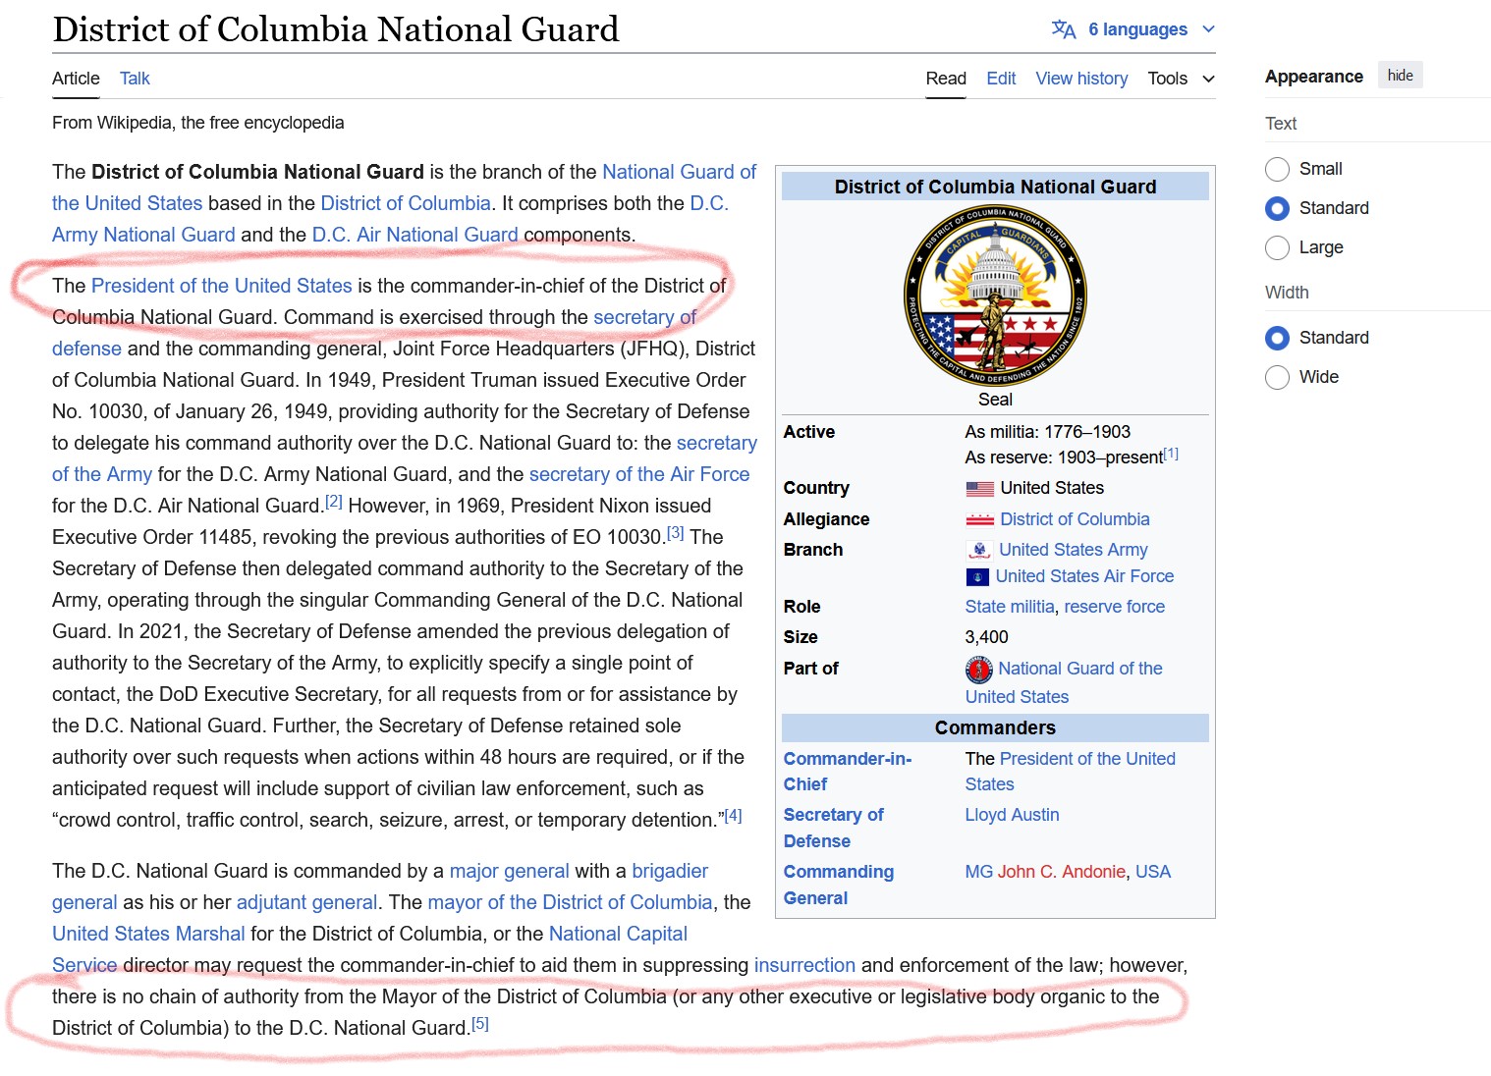Open reserve force link in infobox
The width and height of the screenshot is (1491, 1076).
tap(1115, 607)
